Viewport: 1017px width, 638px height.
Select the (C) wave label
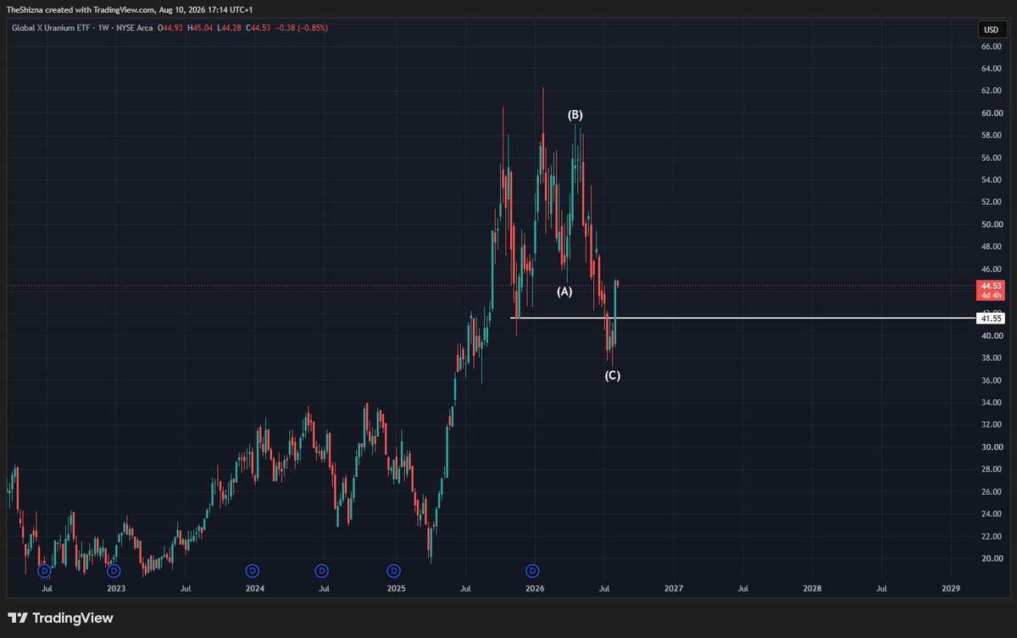(x=613, y=374)
